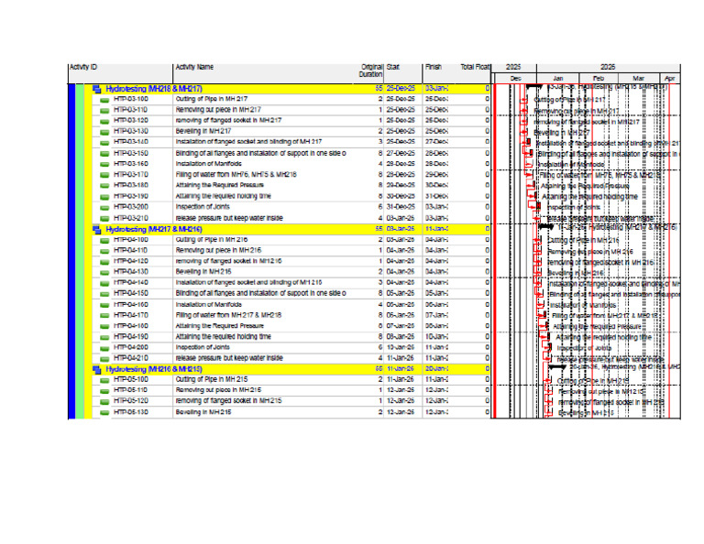Click the green icon for HTP-04-190

pyautogui.click(x=104, y=337)
